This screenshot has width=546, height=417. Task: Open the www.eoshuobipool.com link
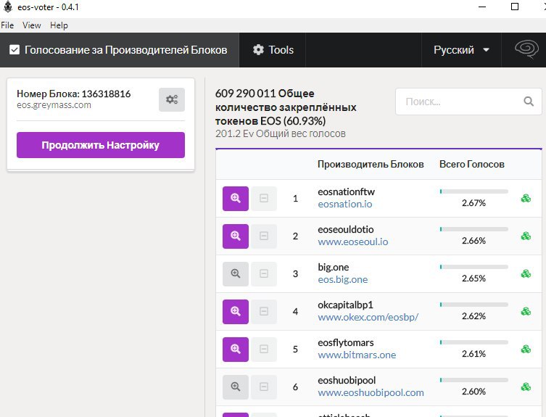[x=371, y=392]
